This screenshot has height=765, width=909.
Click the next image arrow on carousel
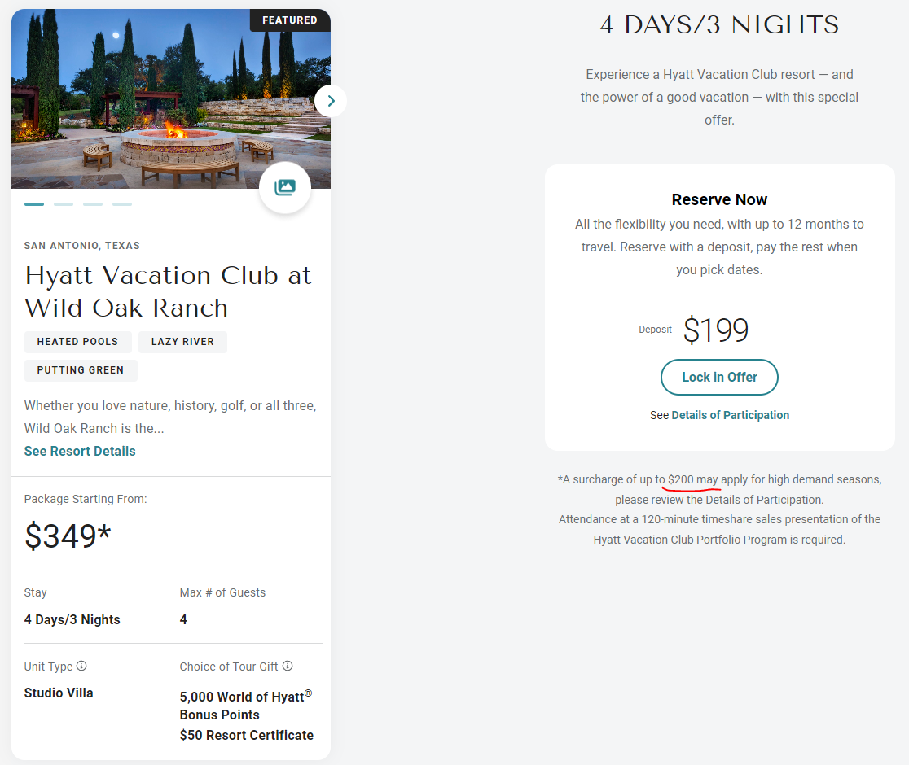point(331,101)
